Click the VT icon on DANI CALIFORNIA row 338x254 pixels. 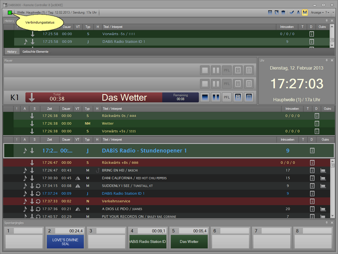point(78,178)
